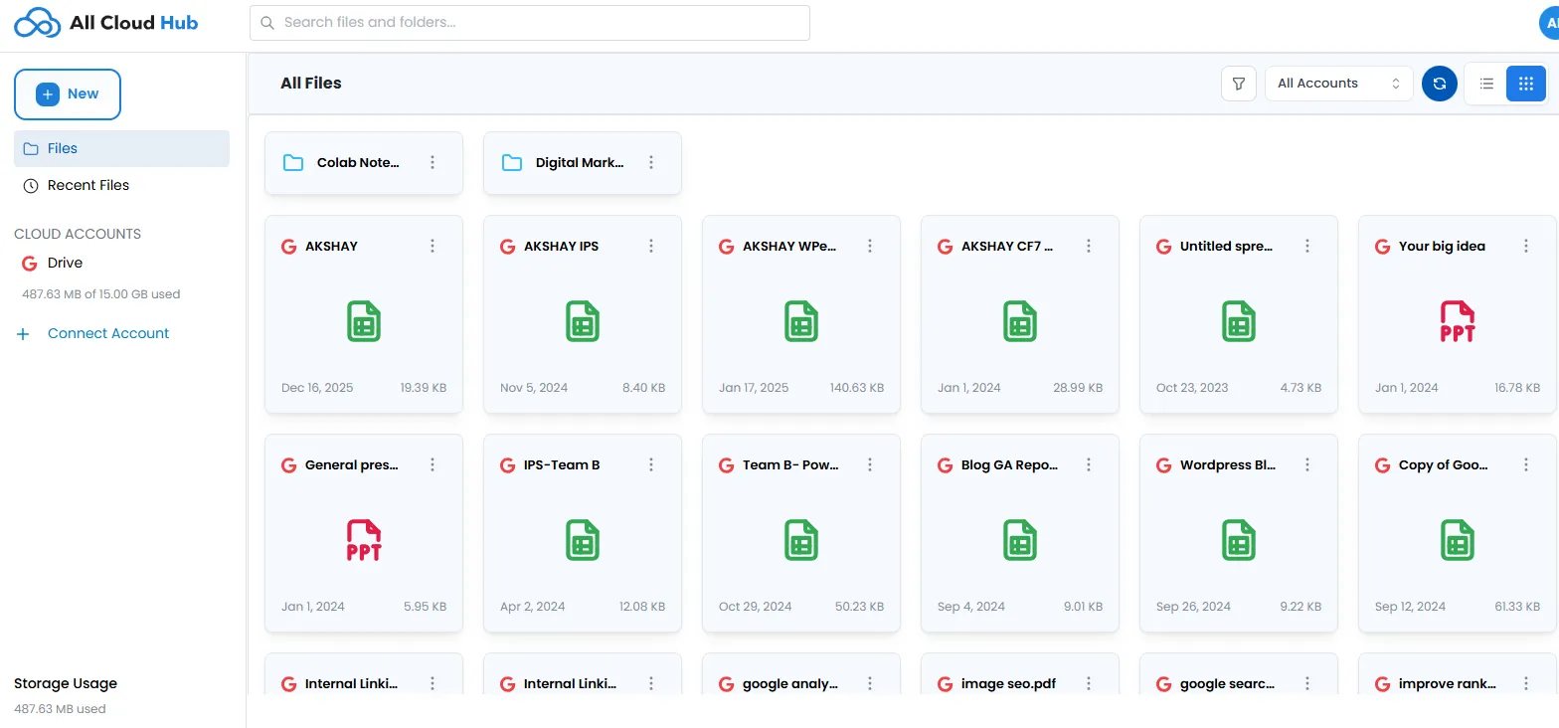
Task: Switch to list view
Action: [1486, 84]
